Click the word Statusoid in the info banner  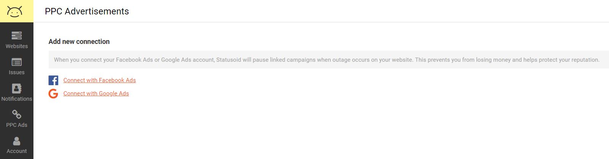point(228,60)
